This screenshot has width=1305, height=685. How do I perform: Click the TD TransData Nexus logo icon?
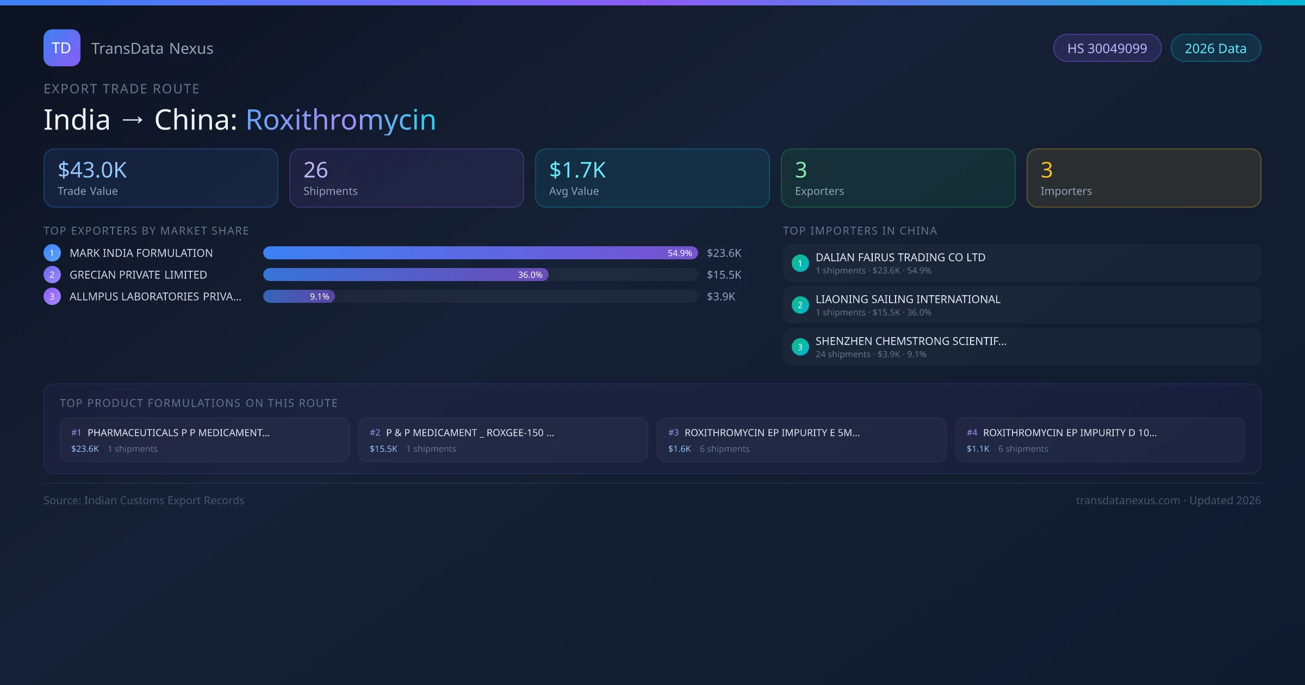coord(61,48)
